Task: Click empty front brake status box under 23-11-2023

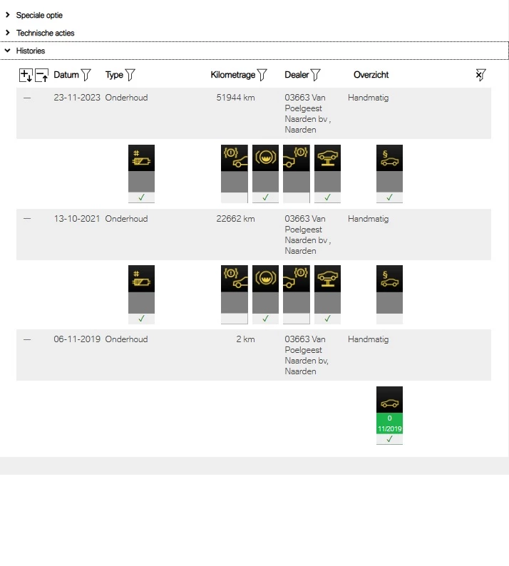Action: (235, 197)
